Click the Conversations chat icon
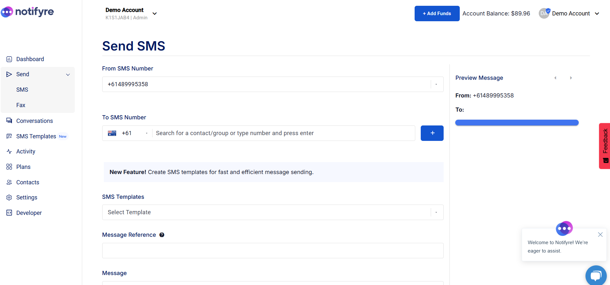This screenshot has width=610, height=285. coord(9,121)
